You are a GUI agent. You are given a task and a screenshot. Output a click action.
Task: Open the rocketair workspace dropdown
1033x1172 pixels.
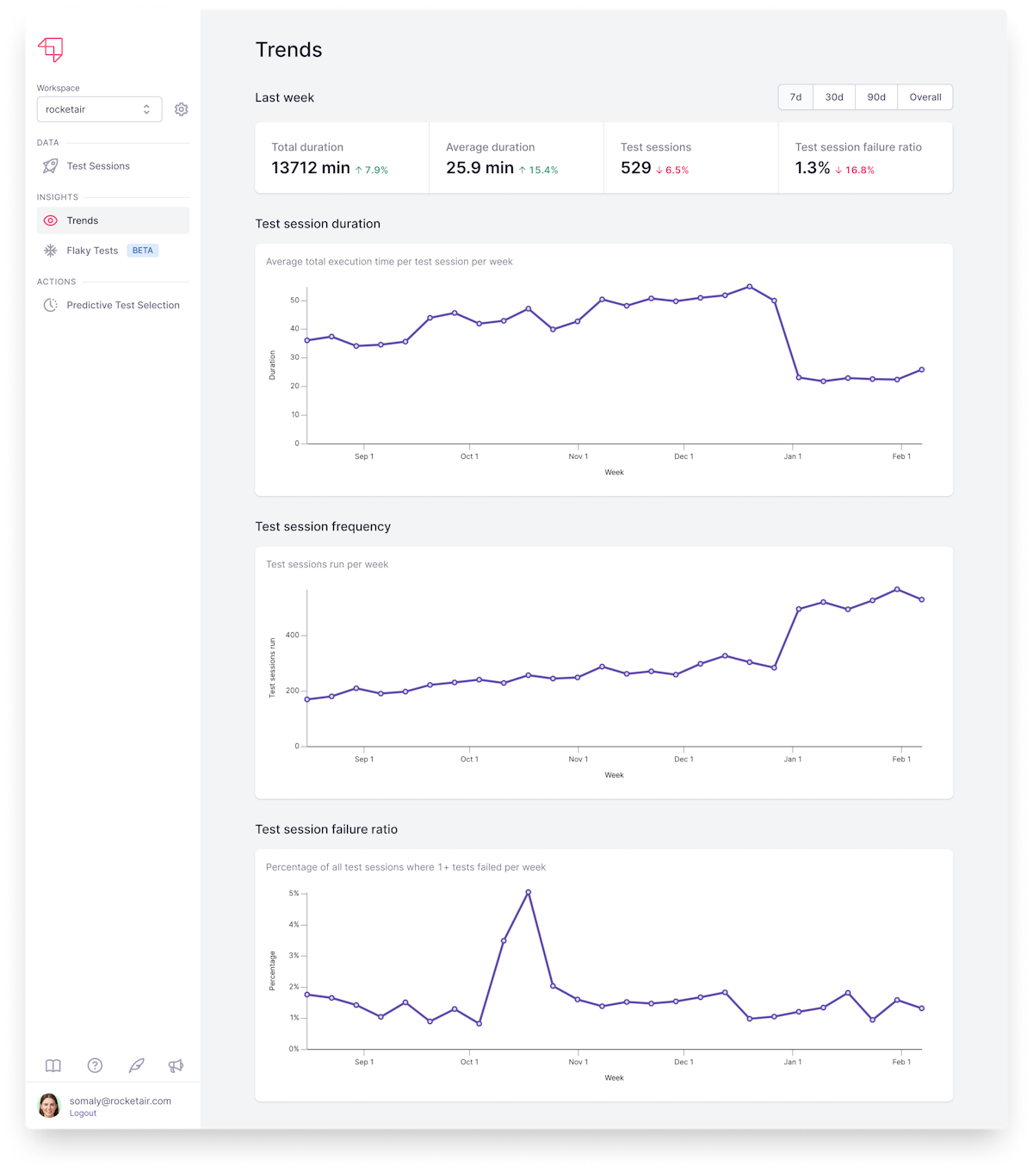[x=99, y=109]
